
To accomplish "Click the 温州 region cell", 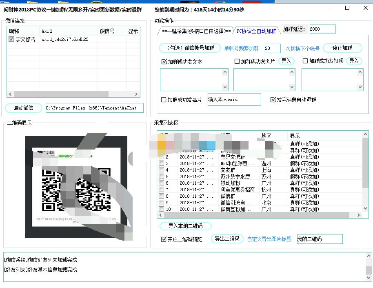I will tap(266, 163).
